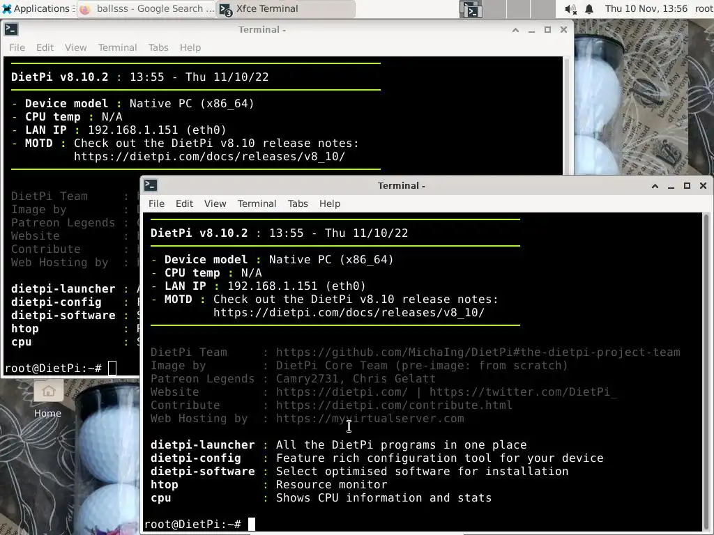Screen dimensions: 714x535
Task: Click the back terminal's vertical scrollbar
Action: (567, 116)
